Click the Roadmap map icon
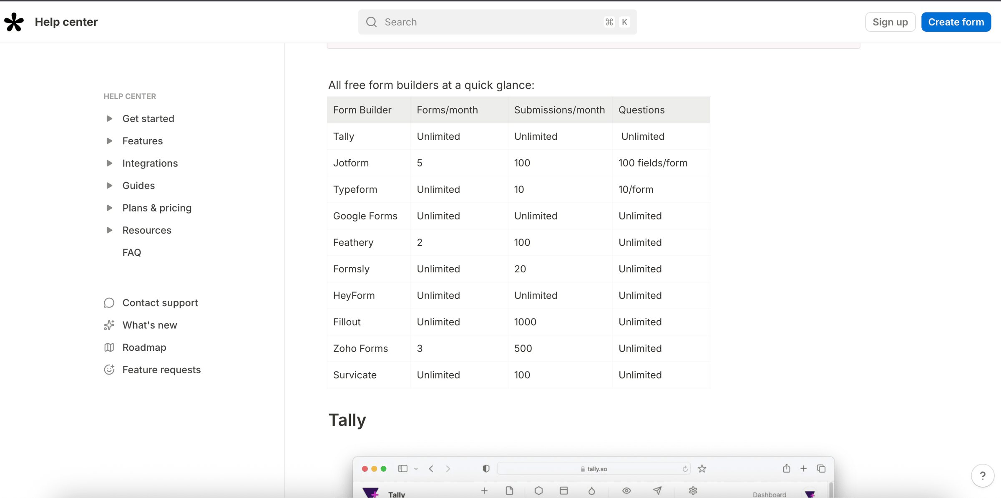Image resolution: width=1001 pixels, height=498 pixels. (109, 347)
